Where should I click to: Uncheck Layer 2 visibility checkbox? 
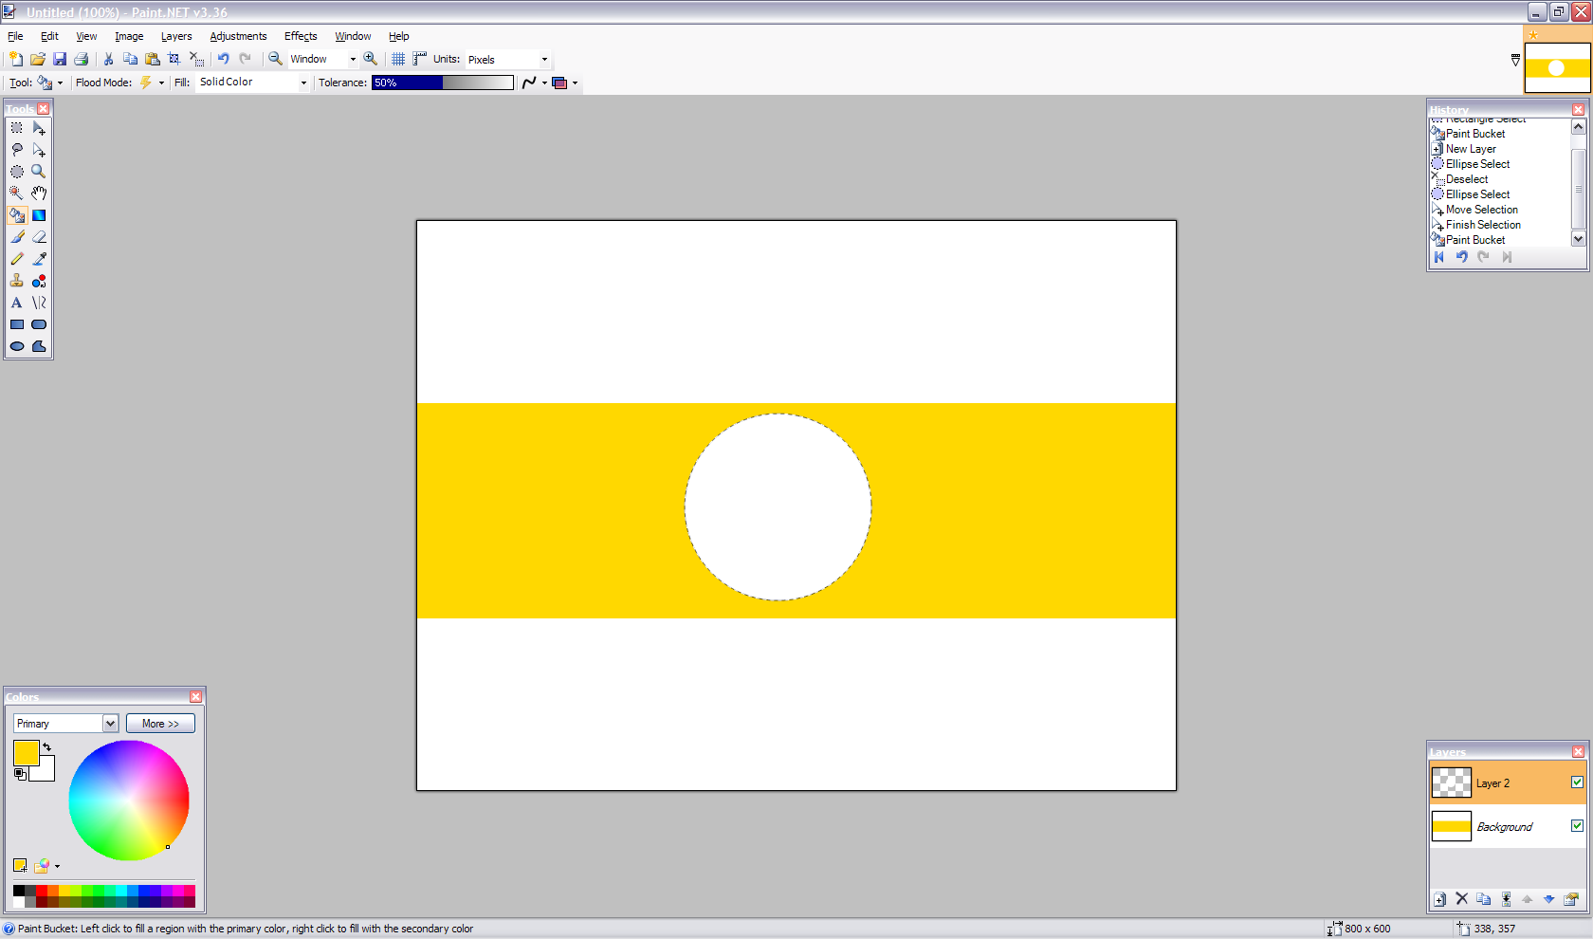1577,782
